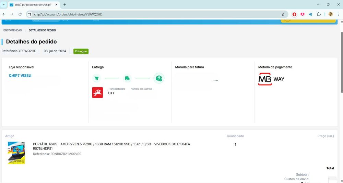Click the truck delivery step icon
This screenshot has height=183, width=343.
127,78
